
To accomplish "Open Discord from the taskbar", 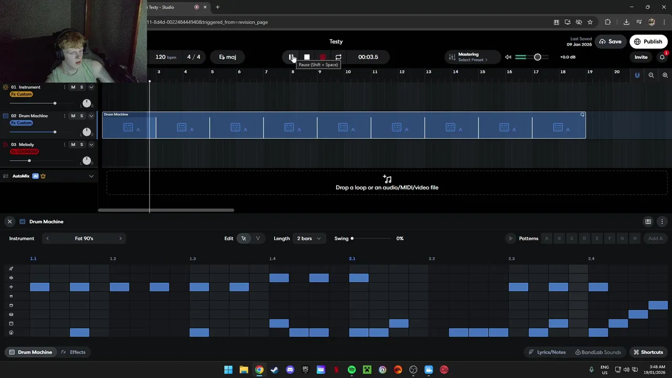I will pyautogui.click(x=290, y=370).
